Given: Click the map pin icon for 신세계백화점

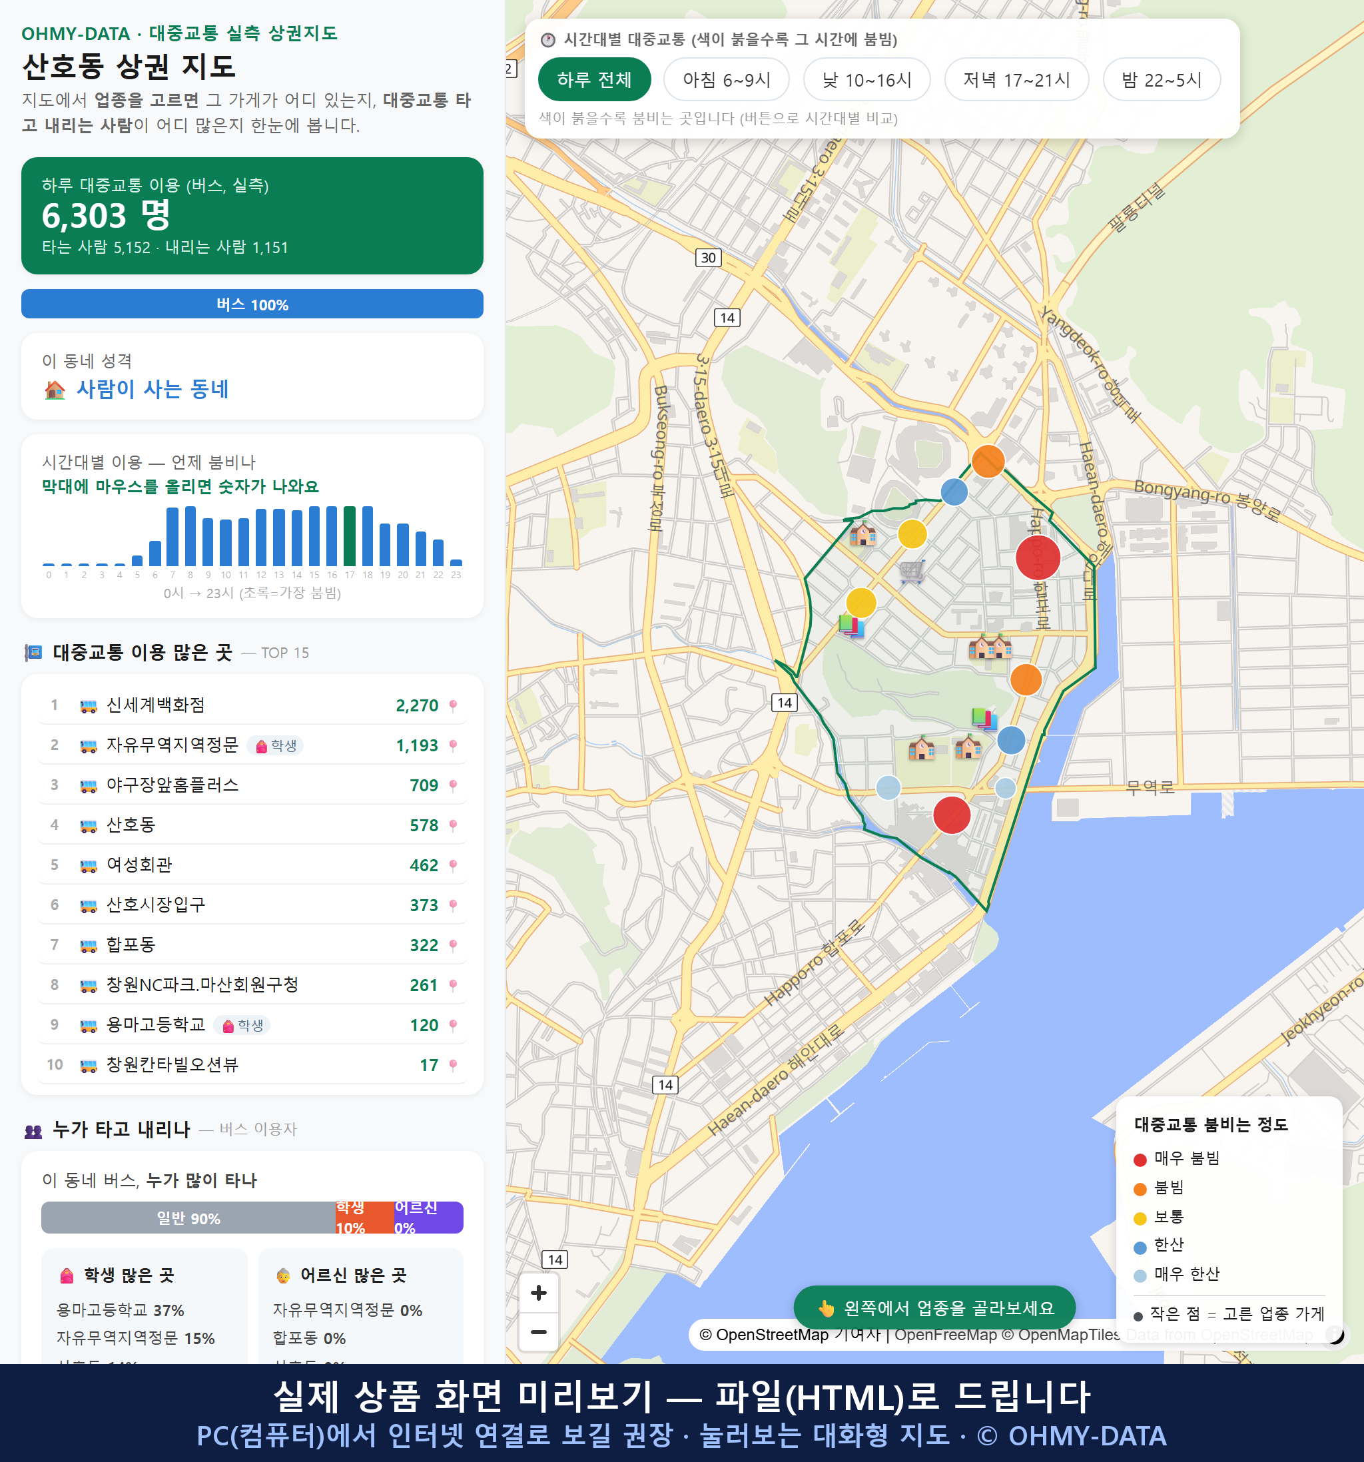Looking at the screenshot, I should pyautogui.click(x=453, y=706).
